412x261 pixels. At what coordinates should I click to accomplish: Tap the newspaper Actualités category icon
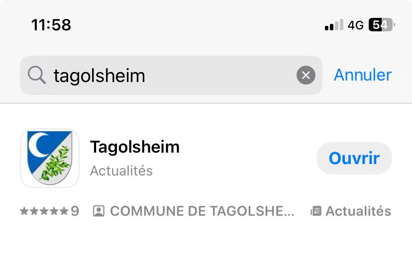tap(316, 211)
